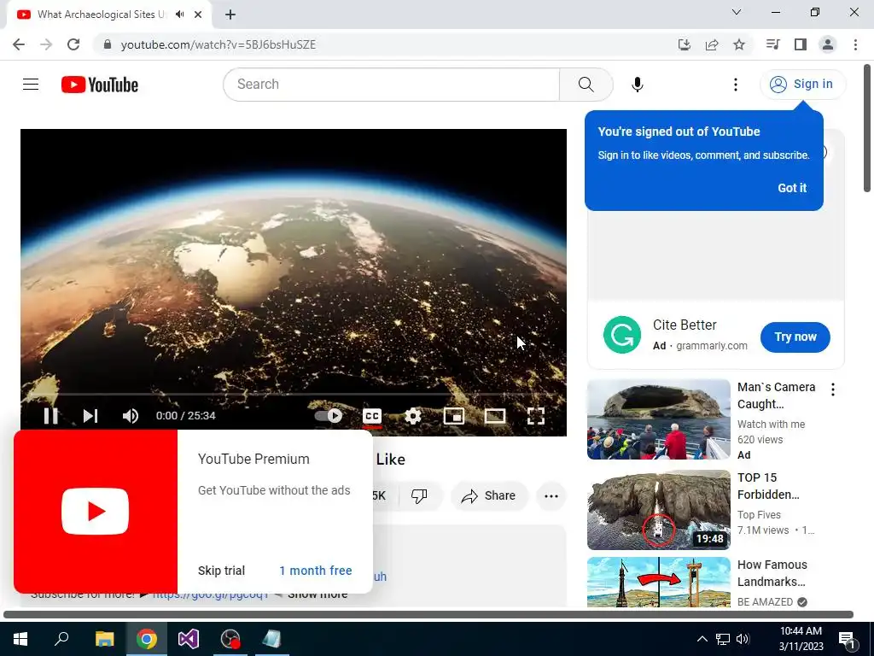This screenshot has height=656, width=874.
Task: Pause the video with the pause button
Action: coord(50,416)
